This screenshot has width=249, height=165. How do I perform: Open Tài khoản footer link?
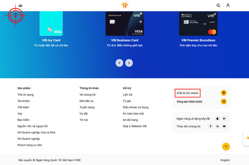24,101
